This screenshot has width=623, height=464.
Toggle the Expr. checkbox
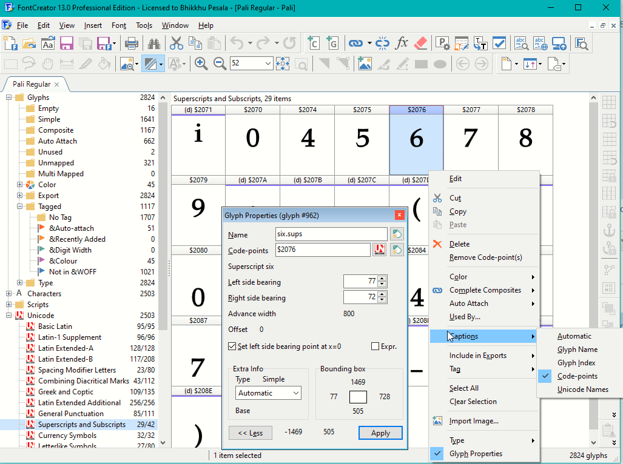tap(375, 346)
